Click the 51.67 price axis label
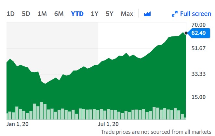This screenshot has height=136, width=215. (198, 48)
